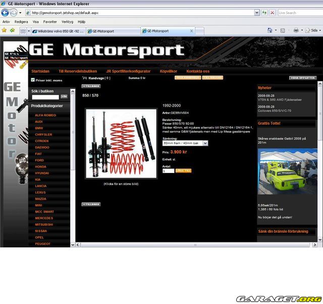Open the Quick Tabs grid icon
323x304 pixels.
pyautogui.click(x=23, y=31)
